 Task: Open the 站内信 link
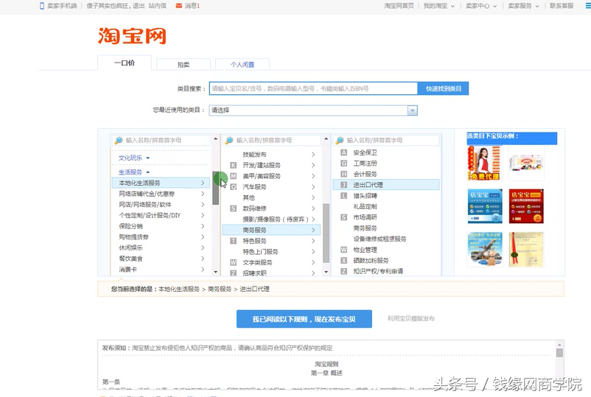tap(157, 6)
